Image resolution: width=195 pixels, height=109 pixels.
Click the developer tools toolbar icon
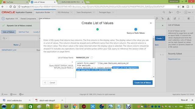point(162,18)
